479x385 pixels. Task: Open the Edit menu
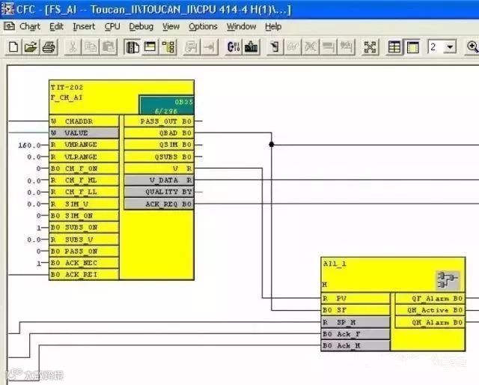pos(57,27)
